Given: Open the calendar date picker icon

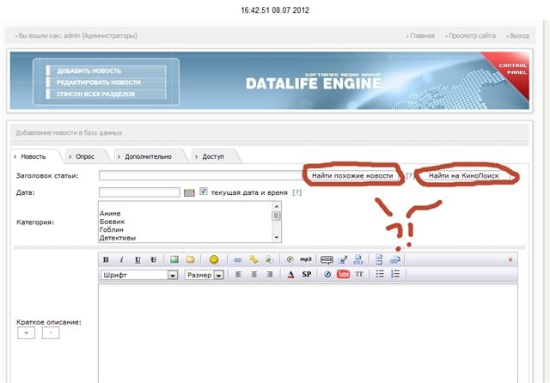Looking at the screenshot, I should tap(189, 192).
